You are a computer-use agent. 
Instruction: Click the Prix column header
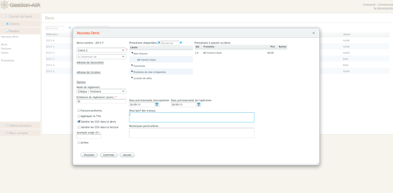pyautogui.click(x=271, y=47)
